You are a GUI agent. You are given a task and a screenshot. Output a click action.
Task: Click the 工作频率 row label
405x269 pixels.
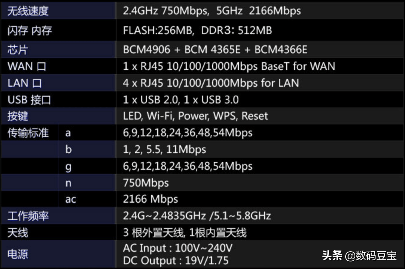[x=28, y=216]
